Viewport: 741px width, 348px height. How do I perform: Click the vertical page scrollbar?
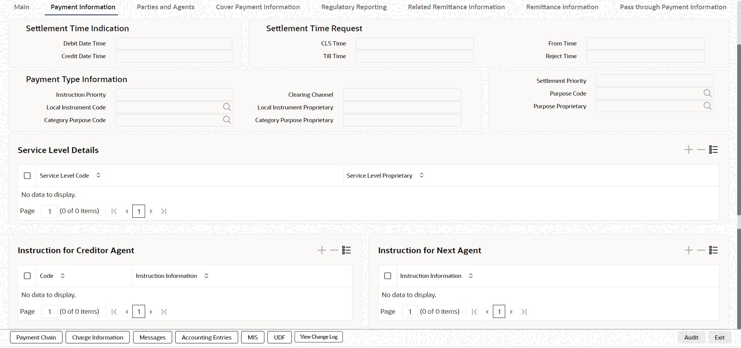click(x=739, y=129)
